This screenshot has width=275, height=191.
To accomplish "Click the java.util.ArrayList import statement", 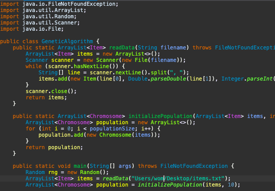I will click(43, 10).
